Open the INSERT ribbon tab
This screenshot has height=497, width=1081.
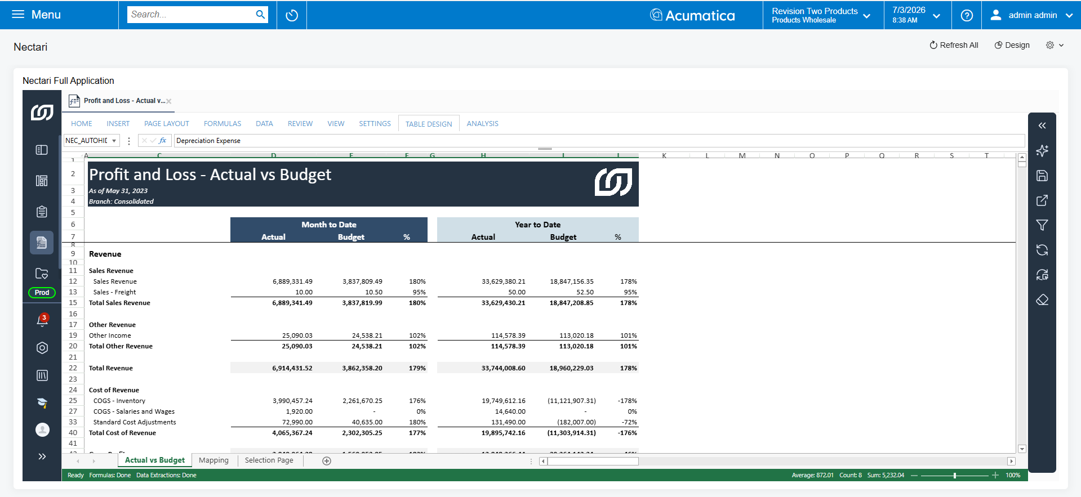118,124
